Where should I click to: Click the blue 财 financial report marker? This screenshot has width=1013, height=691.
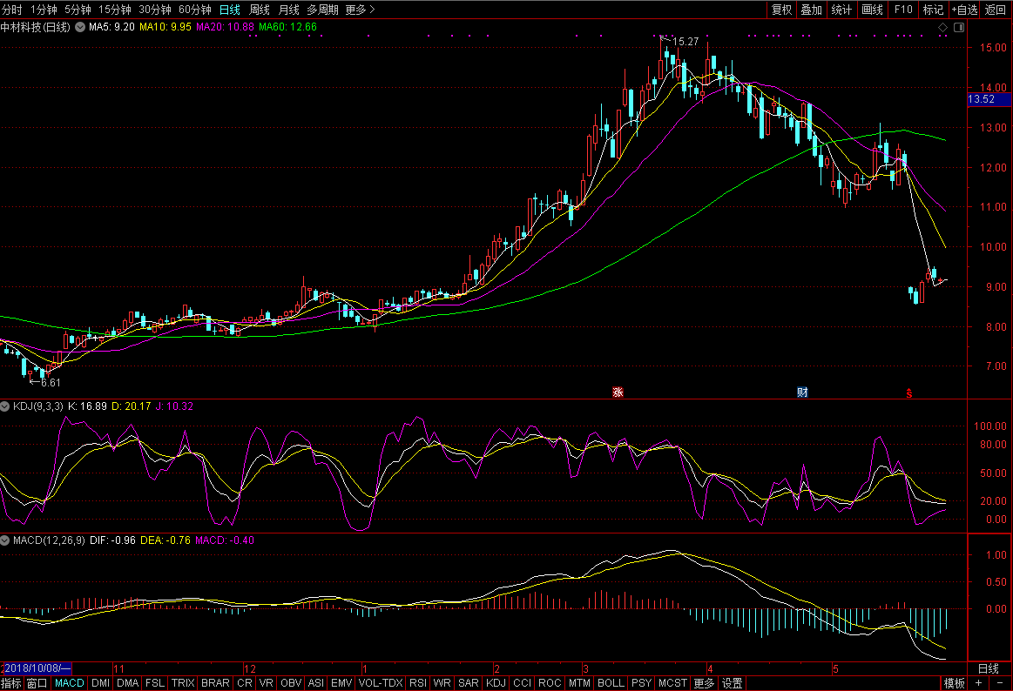pyautogui.click(x=802, y=392)
